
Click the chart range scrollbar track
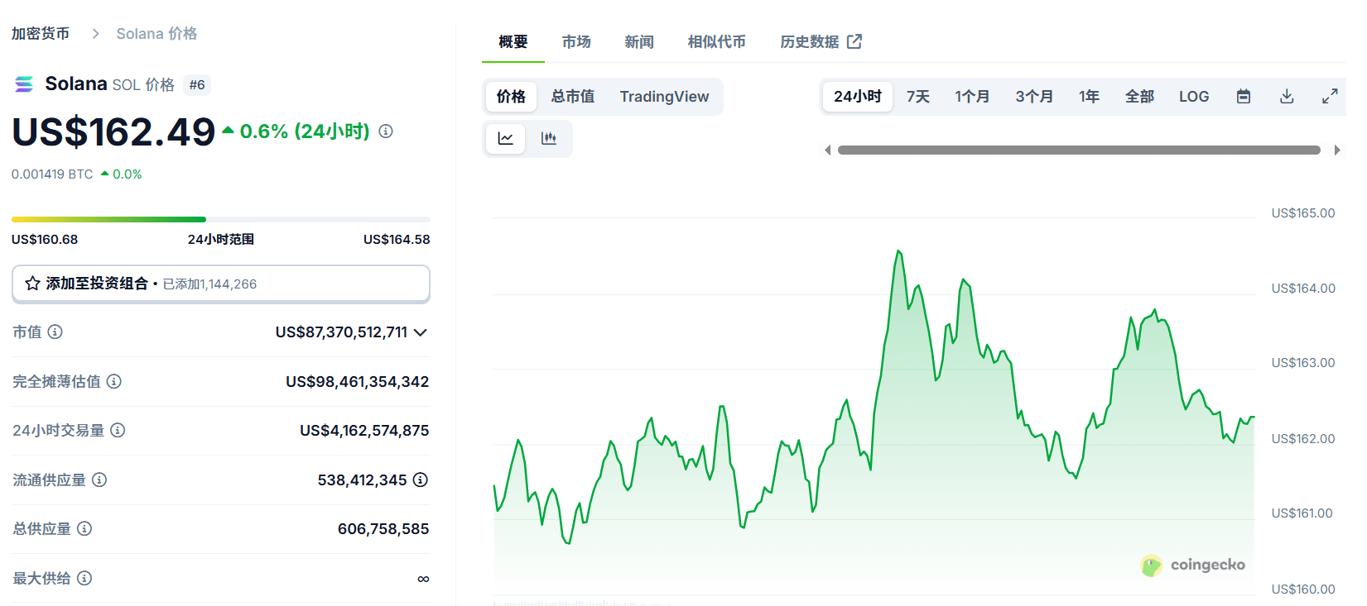[x=1079, y=150]
